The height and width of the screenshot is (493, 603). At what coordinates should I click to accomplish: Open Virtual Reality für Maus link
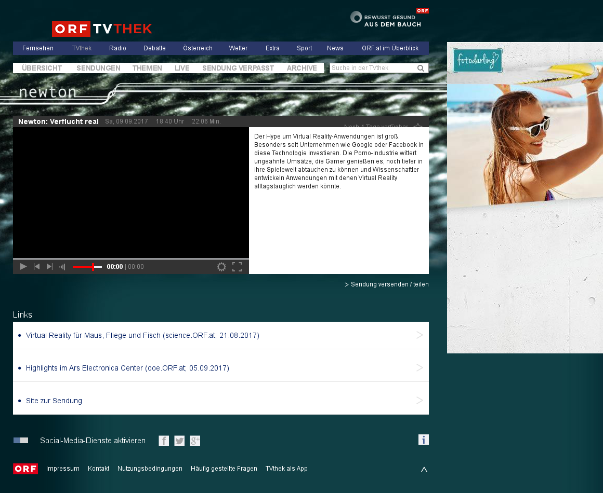coord(142,335)
